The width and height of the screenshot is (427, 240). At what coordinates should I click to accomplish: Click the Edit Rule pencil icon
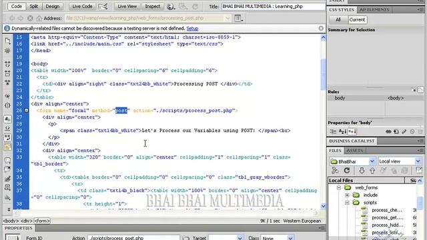[x=404, y=131]
